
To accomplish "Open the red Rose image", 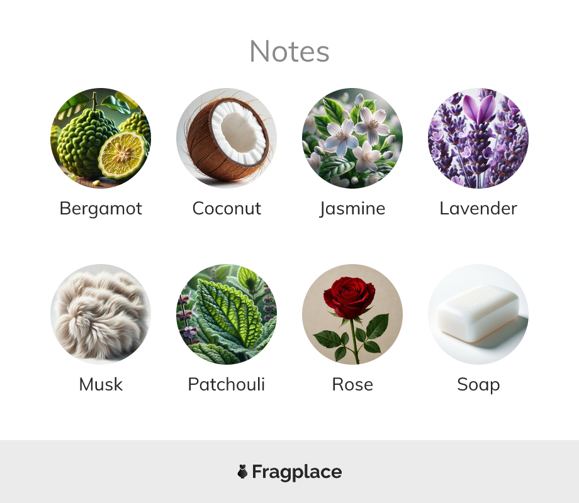I will pyautogui.click(x=352, y=314).
